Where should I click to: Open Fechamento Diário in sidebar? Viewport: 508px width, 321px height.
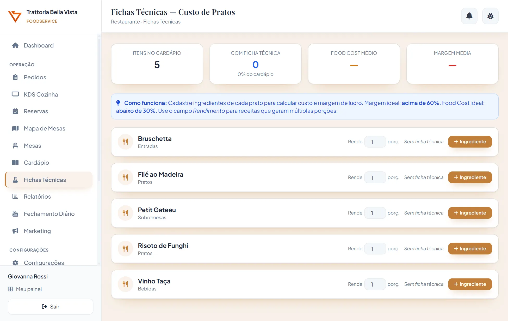(x=49, y=214)
